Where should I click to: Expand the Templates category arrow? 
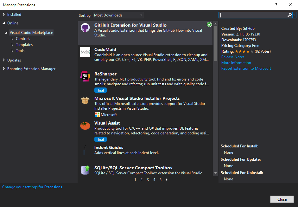pyautogui.click(x=12, y=45)
